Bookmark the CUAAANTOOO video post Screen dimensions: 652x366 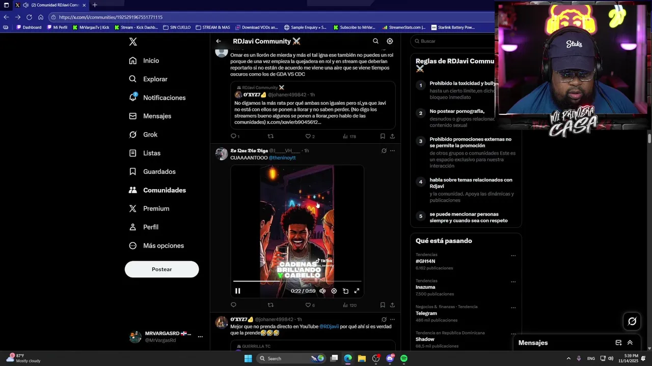383,305
